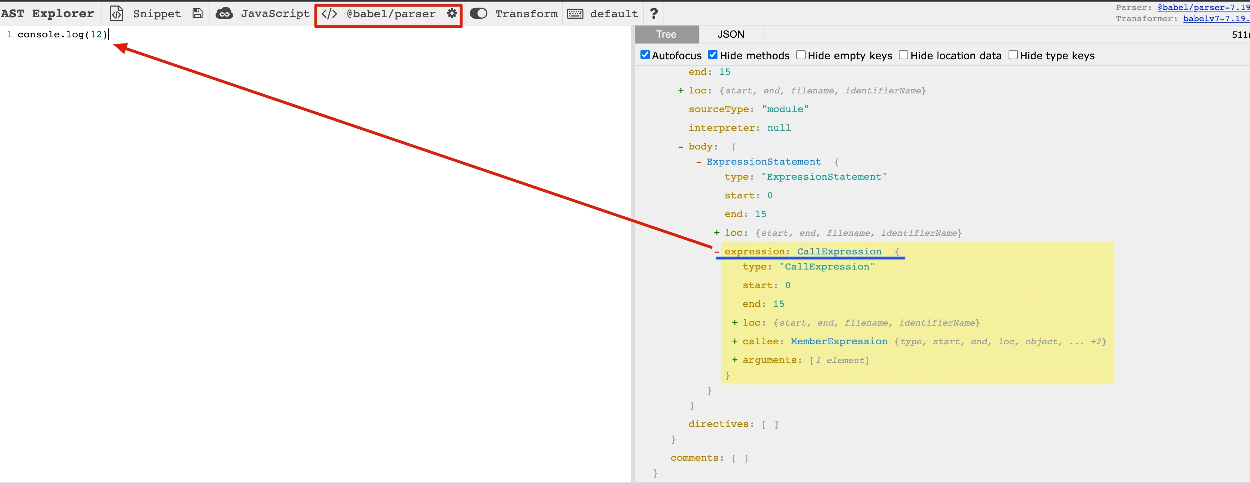1250x483 pixels.
Task: Click the AST Explorer title
Action: (47, 14)
